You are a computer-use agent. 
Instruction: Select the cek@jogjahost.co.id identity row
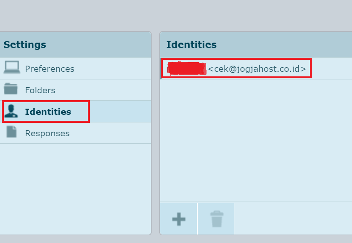(256, 69)
